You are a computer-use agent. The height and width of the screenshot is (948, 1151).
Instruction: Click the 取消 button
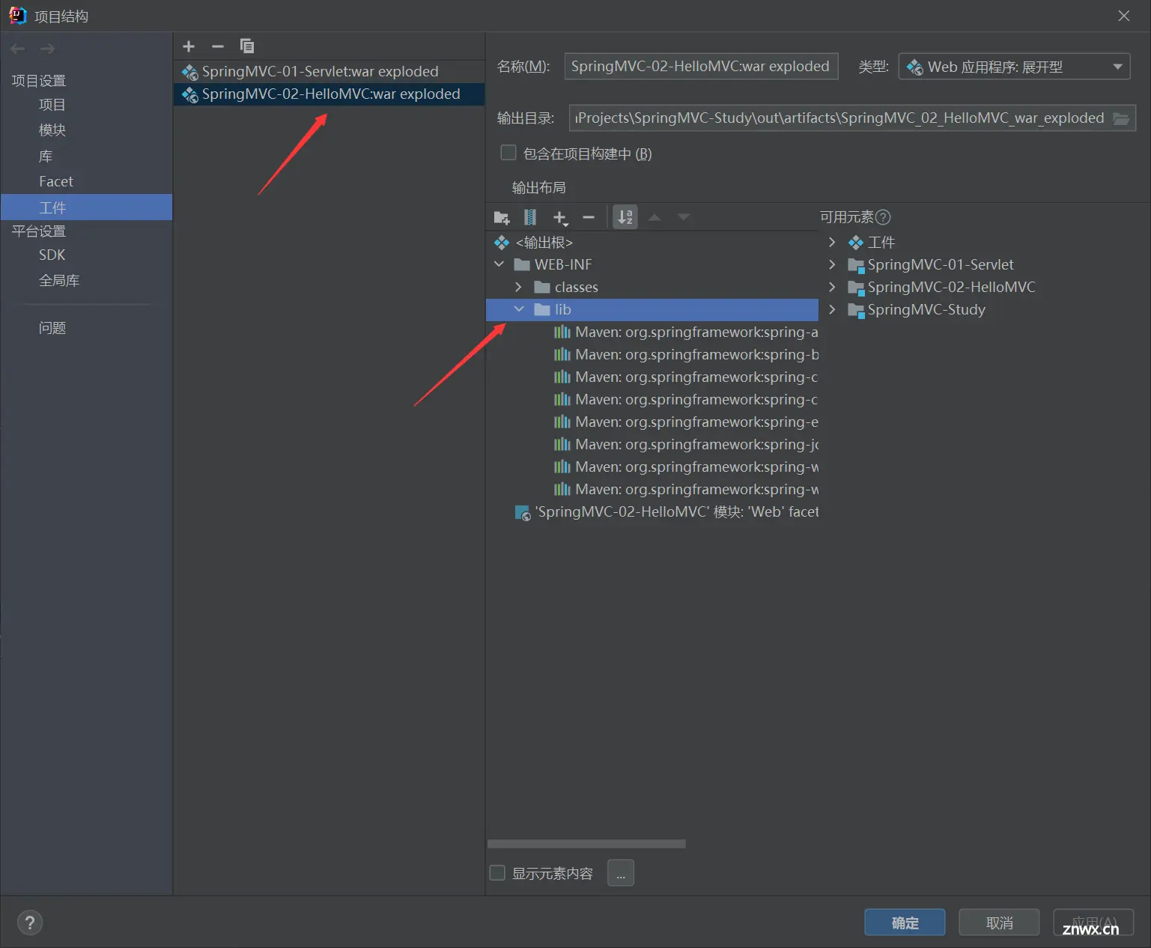click(999, 923)
